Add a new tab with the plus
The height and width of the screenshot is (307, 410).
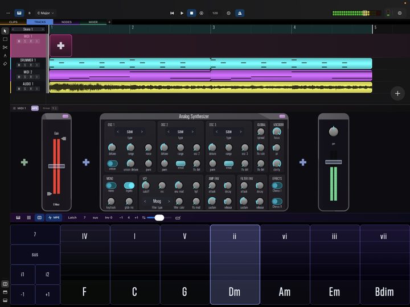point(109,22)
